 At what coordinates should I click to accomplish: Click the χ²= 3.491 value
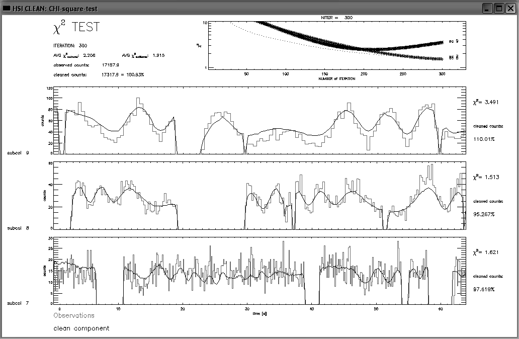[x=485, y=102]
